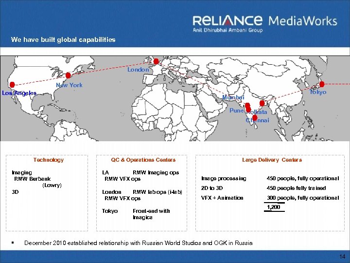Viewport: 350px width, 263px height.
Task: Click '450 people fully trained' text
Action: point(296,188)
